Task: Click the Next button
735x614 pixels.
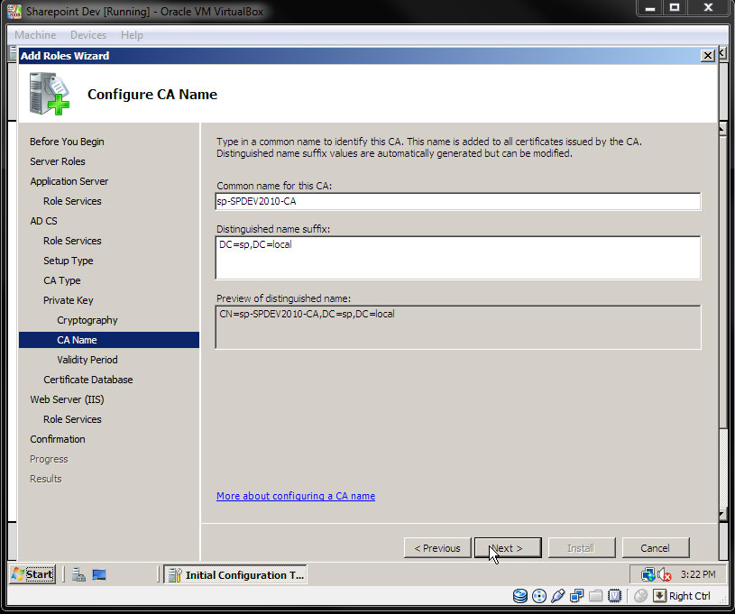Action: 508,548
